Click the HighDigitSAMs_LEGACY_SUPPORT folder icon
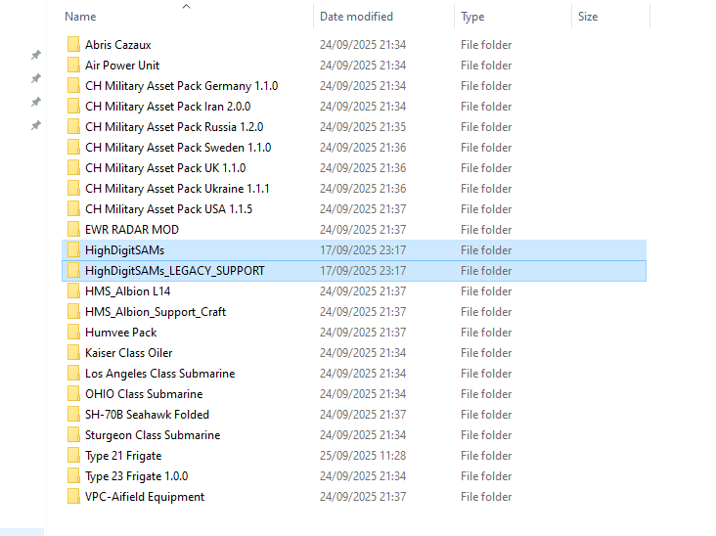The height and width of the screenshot is (536, 716). click(73, 271)
